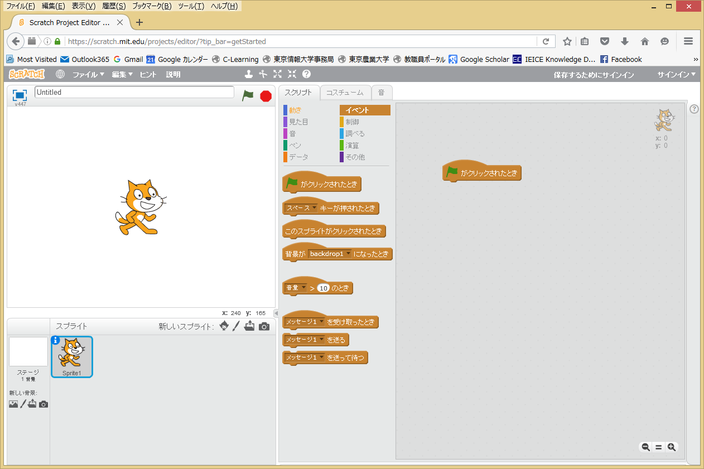704x469 pixels.
Task: Open Firefox 履歴(S) menu
Action: click(x=114, y=6)
